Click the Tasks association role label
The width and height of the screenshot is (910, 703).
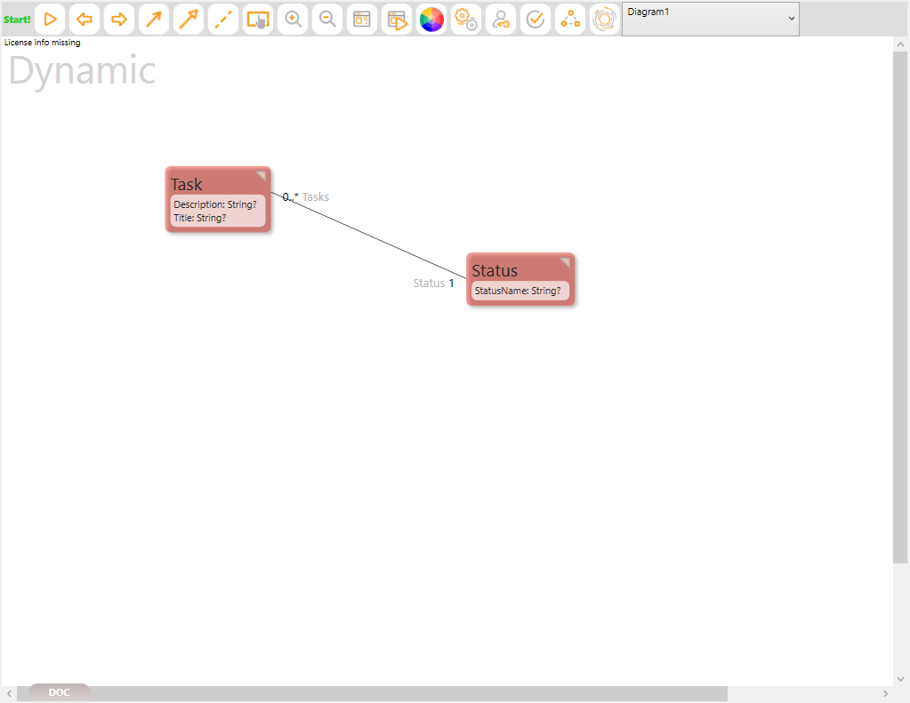pos(316,197)
